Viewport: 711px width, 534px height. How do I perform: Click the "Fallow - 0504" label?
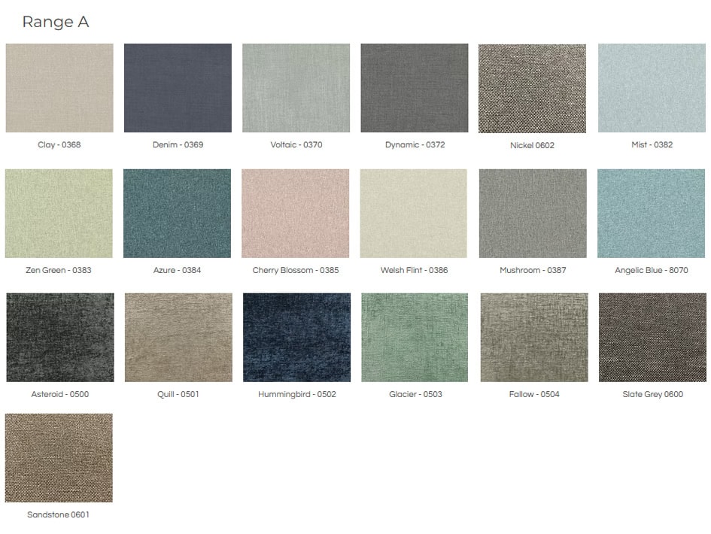[534, 394]
